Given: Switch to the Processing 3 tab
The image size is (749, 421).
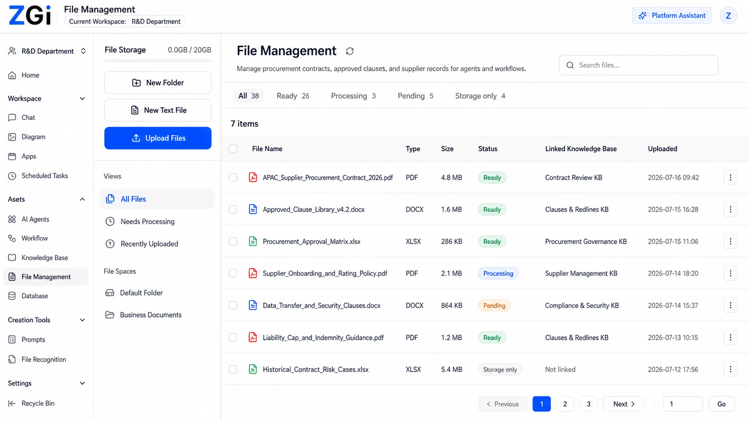Looking at the screenshot, I should pos(353,96).
